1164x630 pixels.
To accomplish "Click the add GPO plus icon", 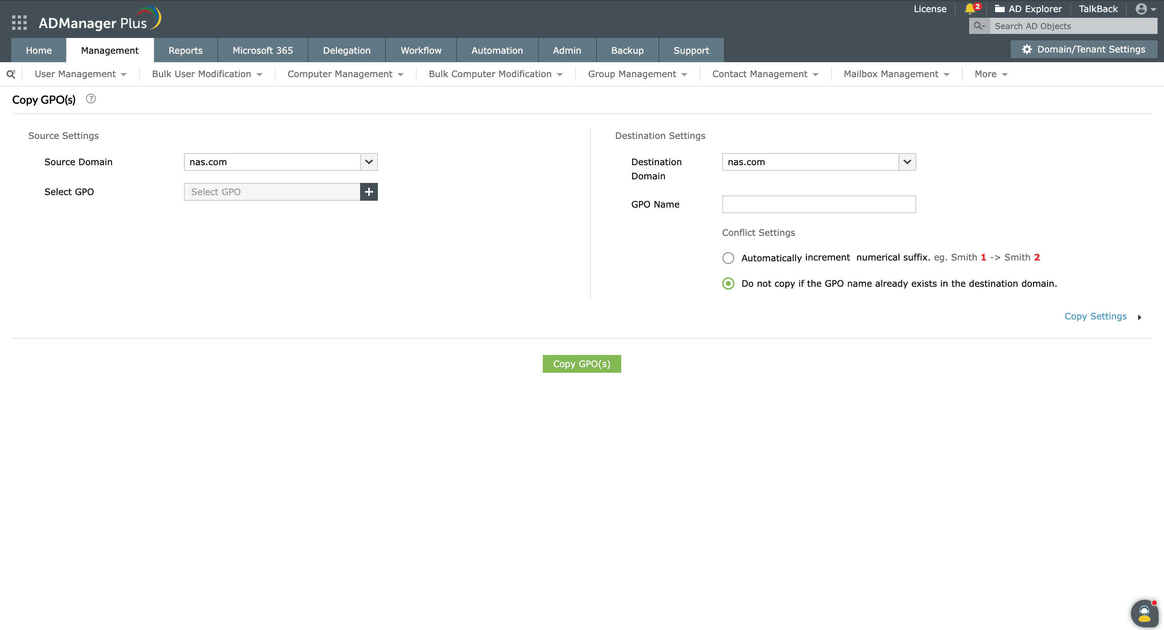I will point(369,192).
